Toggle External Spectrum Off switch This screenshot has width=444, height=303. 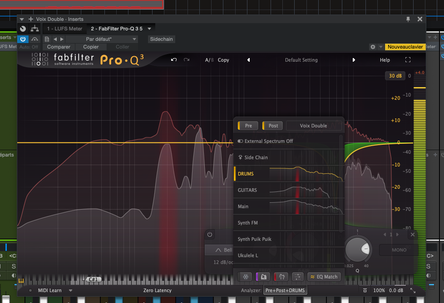241,141
